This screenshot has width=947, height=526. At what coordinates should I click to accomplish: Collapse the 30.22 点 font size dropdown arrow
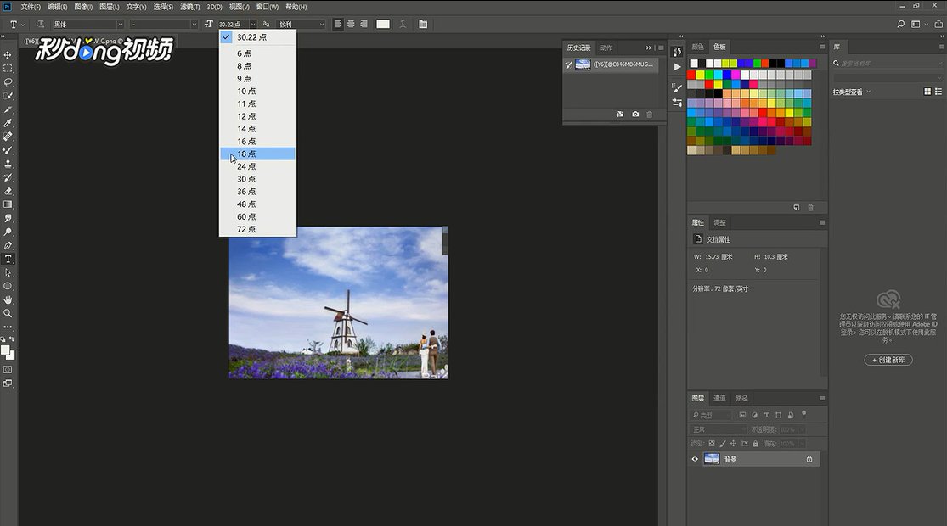(x=253, y=24)
